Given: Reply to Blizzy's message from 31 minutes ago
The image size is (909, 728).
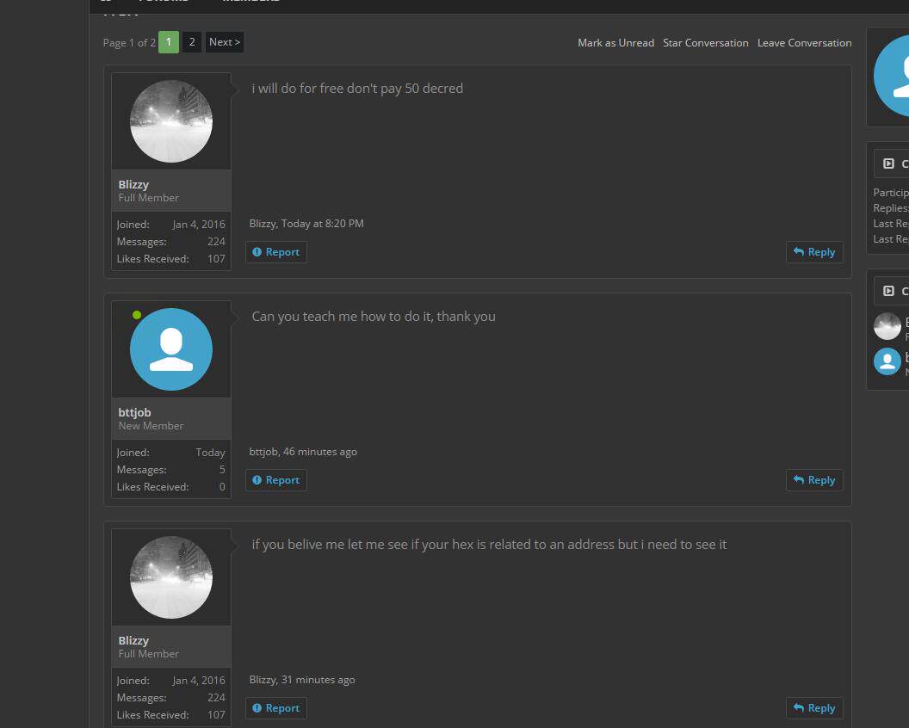Looking at the screenshot, I should (x=814, y=708).
